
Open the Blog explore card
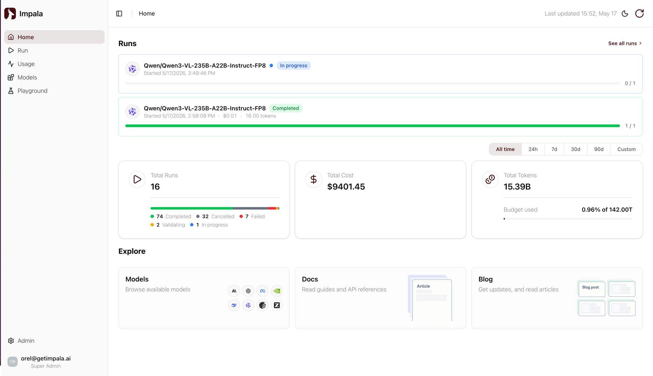coord(557,298)
